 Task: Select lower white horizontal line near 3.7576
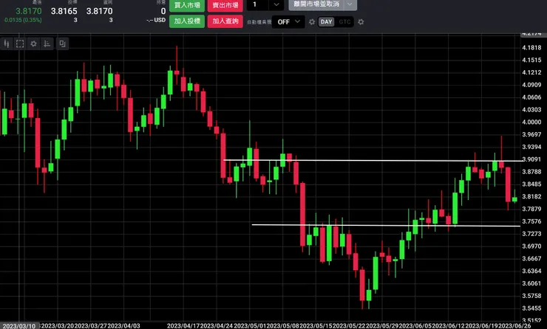pos(386,225)
